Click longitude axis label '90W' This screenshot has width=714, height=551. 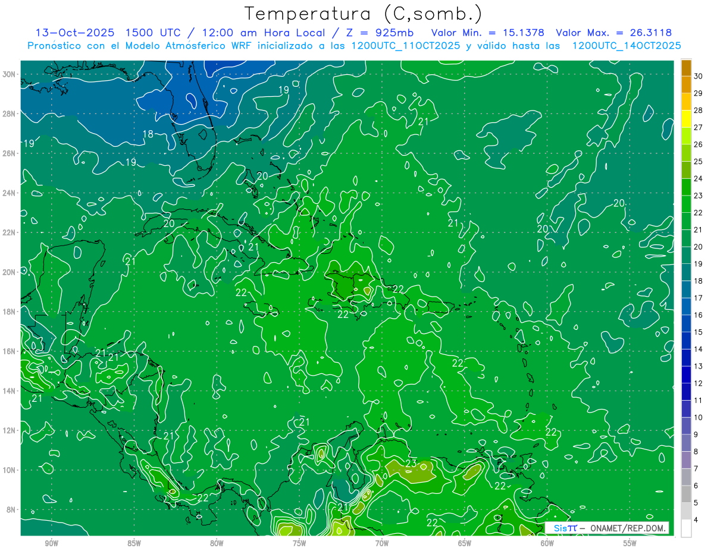point(51,543)
